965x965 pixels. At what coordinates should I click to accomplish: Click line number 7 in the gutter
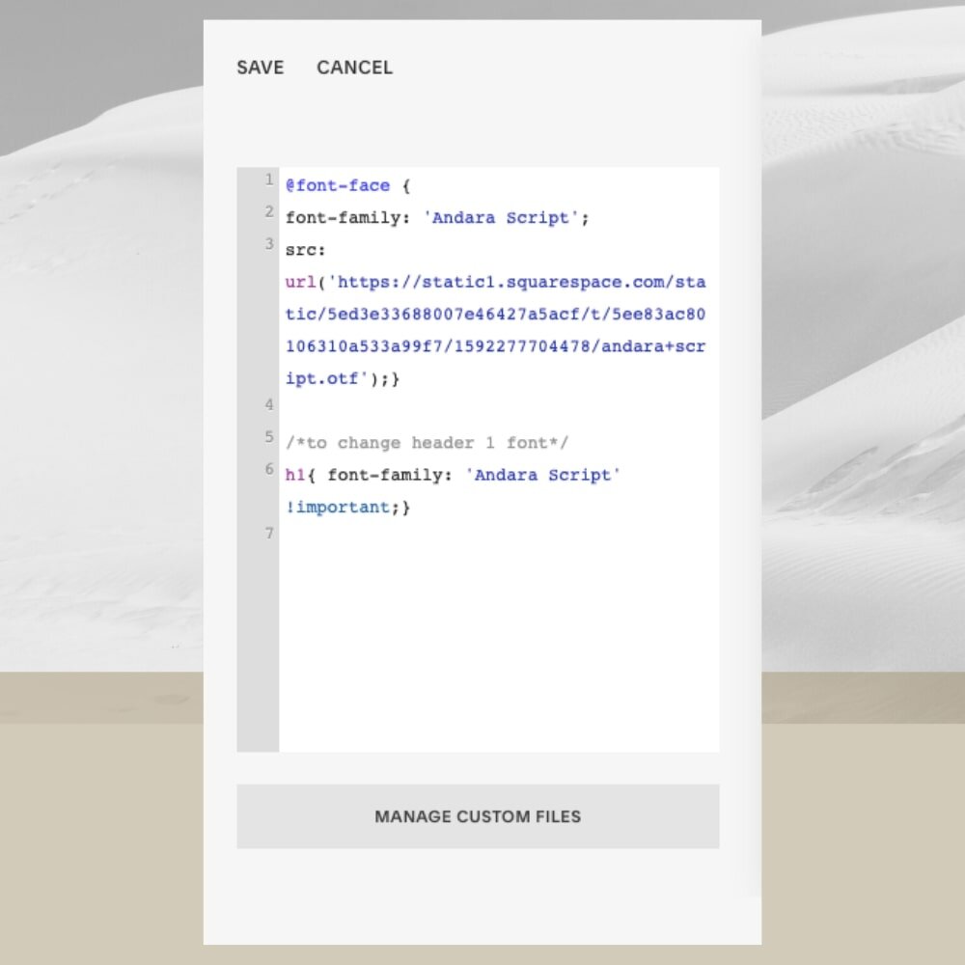click(269, 533)
